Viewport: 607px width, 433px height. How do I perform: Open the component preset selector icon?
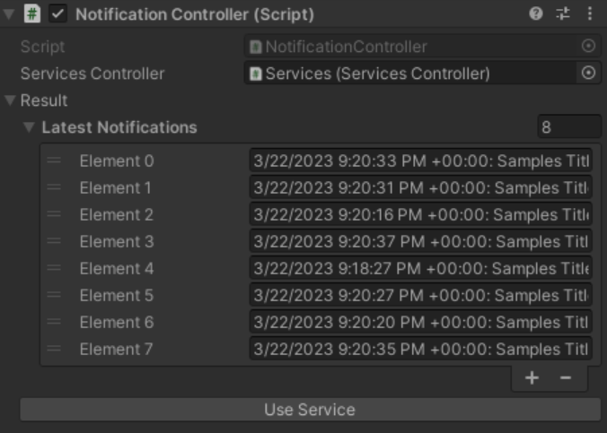(563, 14)
